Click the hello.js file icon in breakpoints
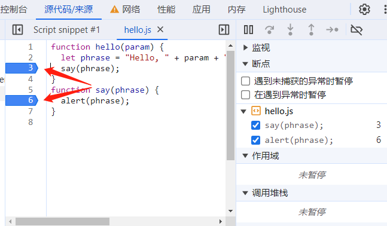387x226 pixels. 255,111
